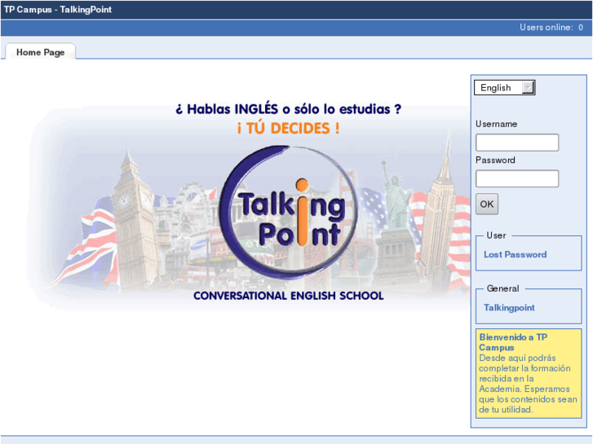Image resolution: width=593 pixels, height=444 pixels.
Task: Click the 'General' group label
Action: pyautogui.click(x=502, y=288)
